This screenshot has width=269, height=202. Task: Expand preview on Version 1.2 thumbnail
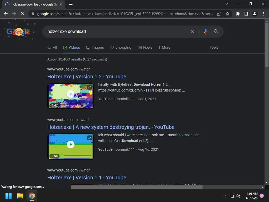pos(89,87)
